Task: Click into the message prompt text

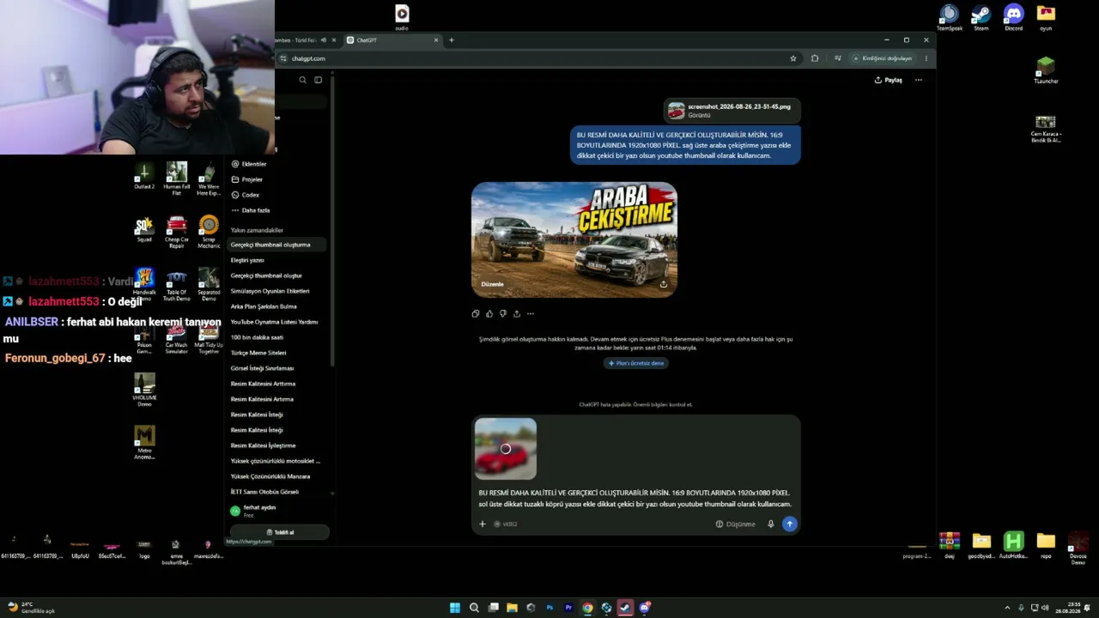Action: (x=635, y=499)
